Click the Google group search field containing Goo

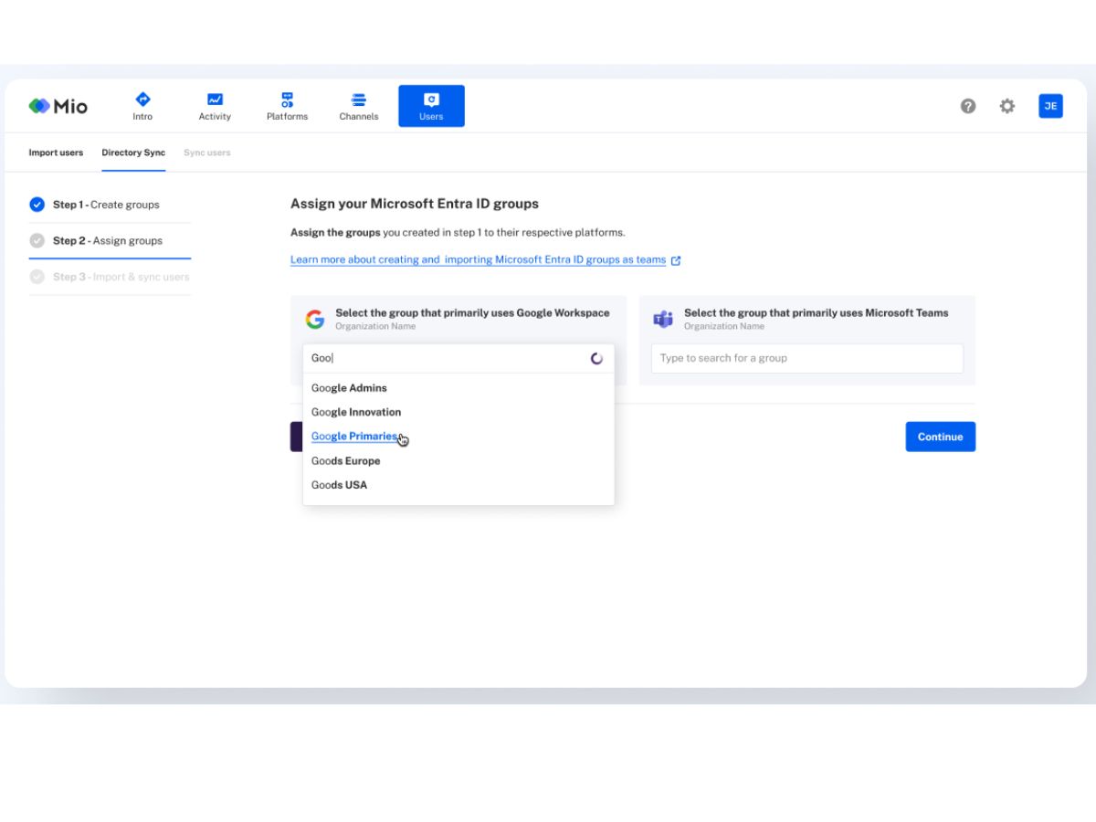click(458, 358)
